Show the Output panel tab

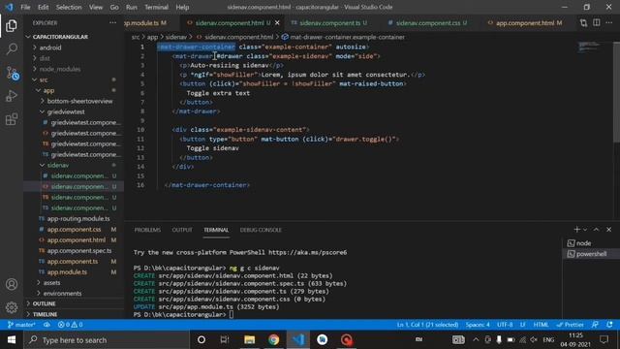tap(182, 230)
